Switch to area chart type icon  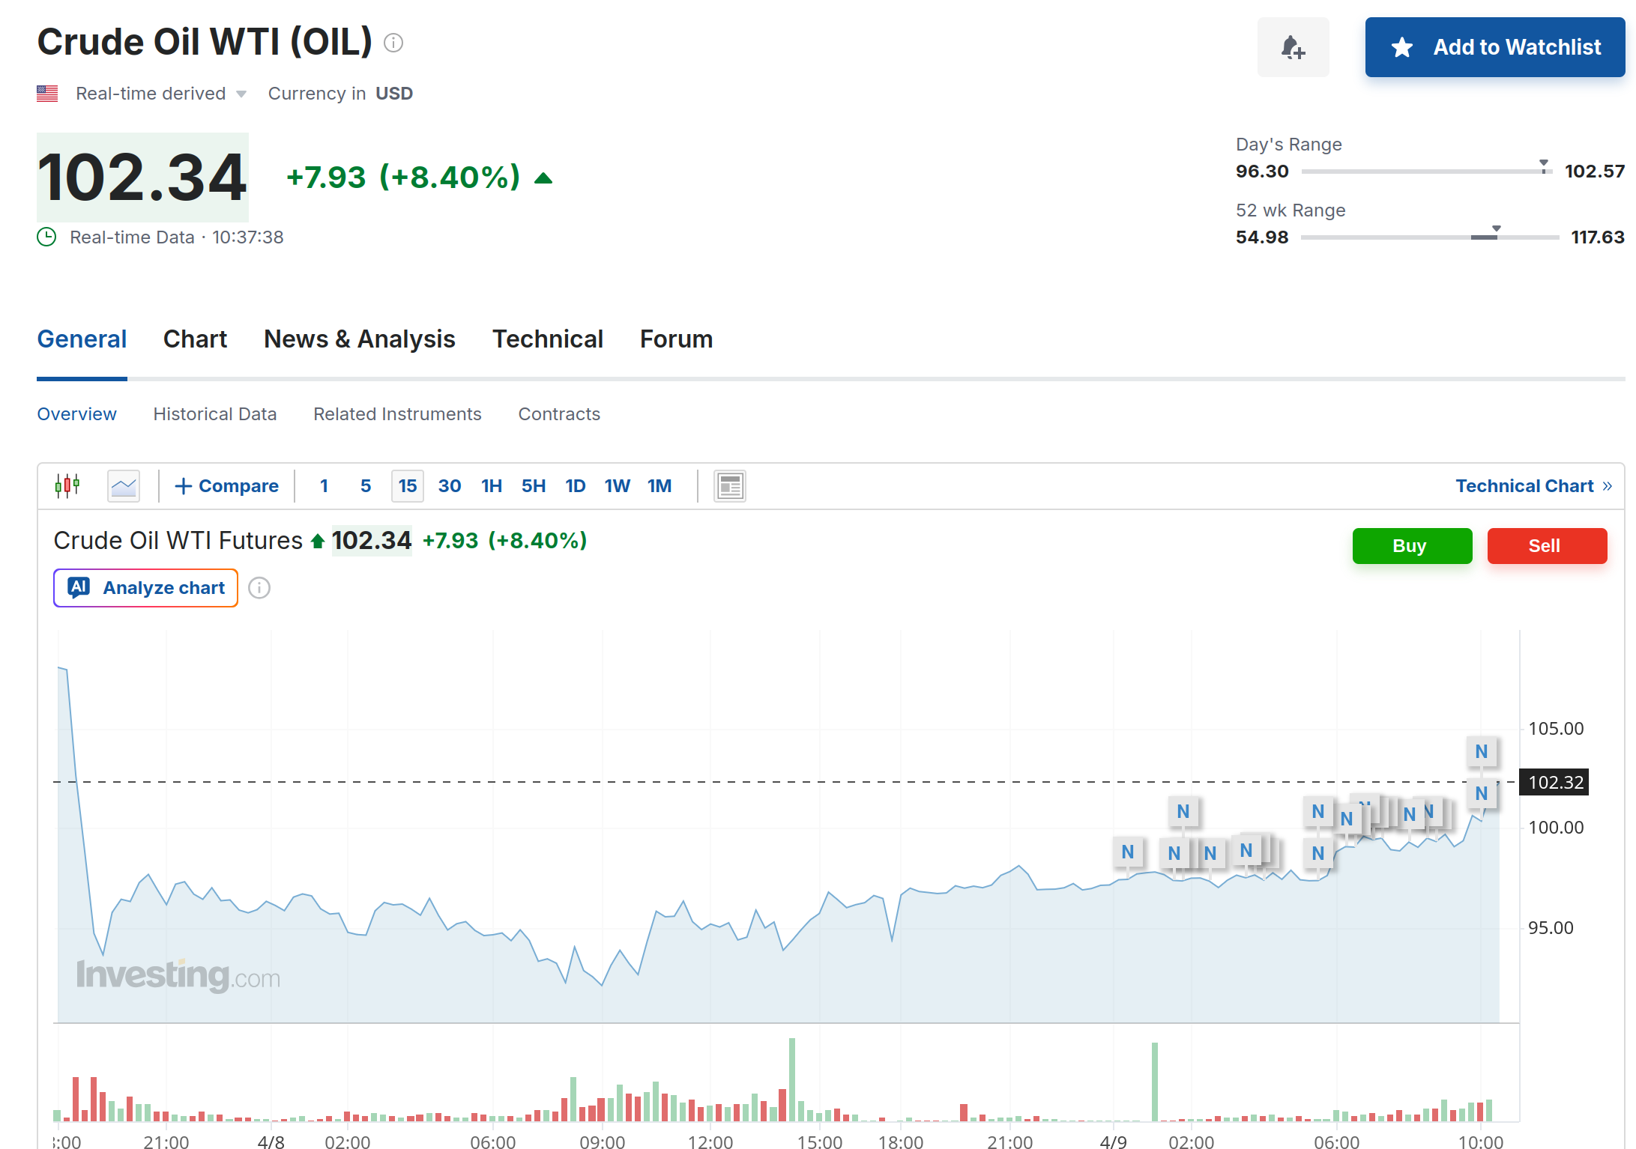[124, 486]
